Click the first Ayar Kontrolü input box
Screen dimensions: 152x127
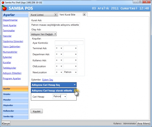(62, 43)
